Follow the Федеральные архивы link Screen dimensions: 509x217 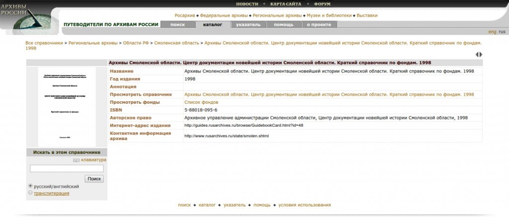tap(224, 15)
